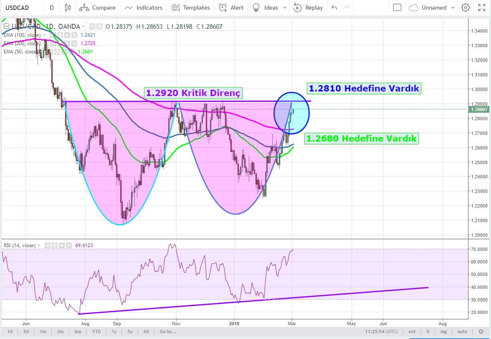Expand the Ideas dropdown arrow

point(285,8)
